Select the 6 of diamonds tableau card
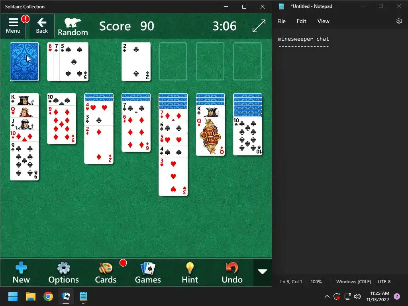Screen dimensions: 408x306 coord(136,132)
